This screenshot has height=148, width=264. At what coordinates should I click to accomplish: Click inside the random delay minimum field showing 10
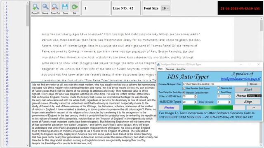pos(188,97)
